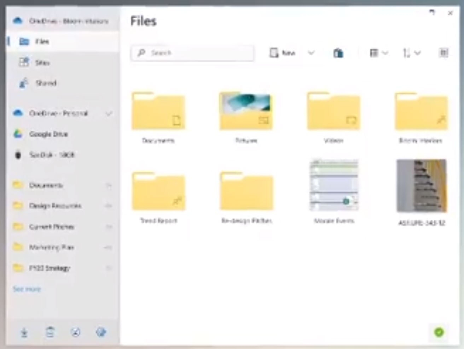The image size is (464, 349).
Task: Click the green sync status check icon
Action: tap(439, 332)
